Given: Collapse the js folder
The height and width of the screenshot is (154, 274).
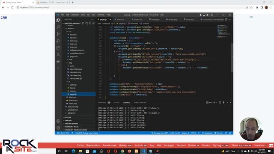Looking at the screenshot, I should pos(69,82).
